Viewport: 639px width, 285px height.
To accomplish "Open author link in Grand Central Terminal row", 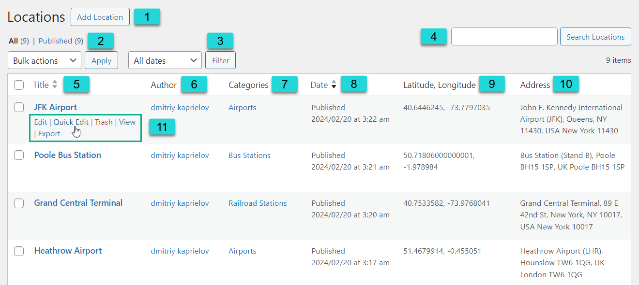I will [180, 203].
